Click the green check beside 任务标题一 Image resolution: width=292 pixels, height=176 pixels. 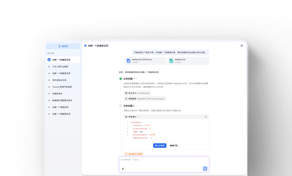121,79
